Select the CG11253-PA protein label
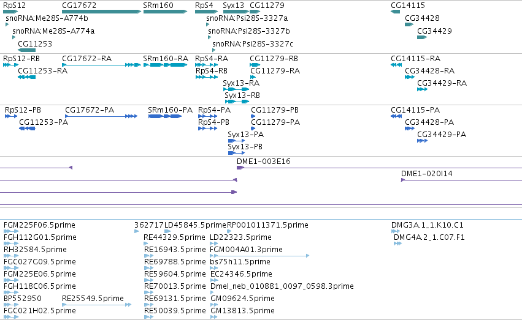Viewport: 522px width, 320px height. [x=44, y=122]
